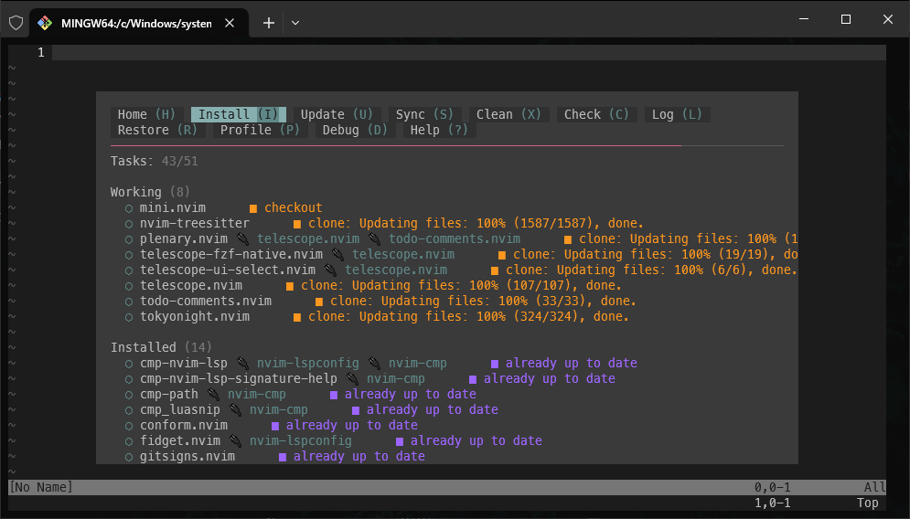Expand telescope-ui-select.nvim plugin entry
The height and width of the screenshot is (519, 910).
228,270
